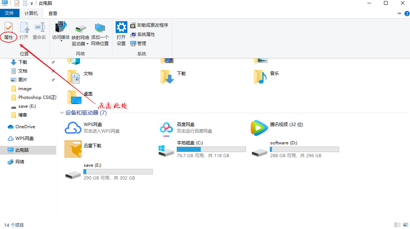Collapse the 设备和驱动器 (7) section

click(61, 113)
